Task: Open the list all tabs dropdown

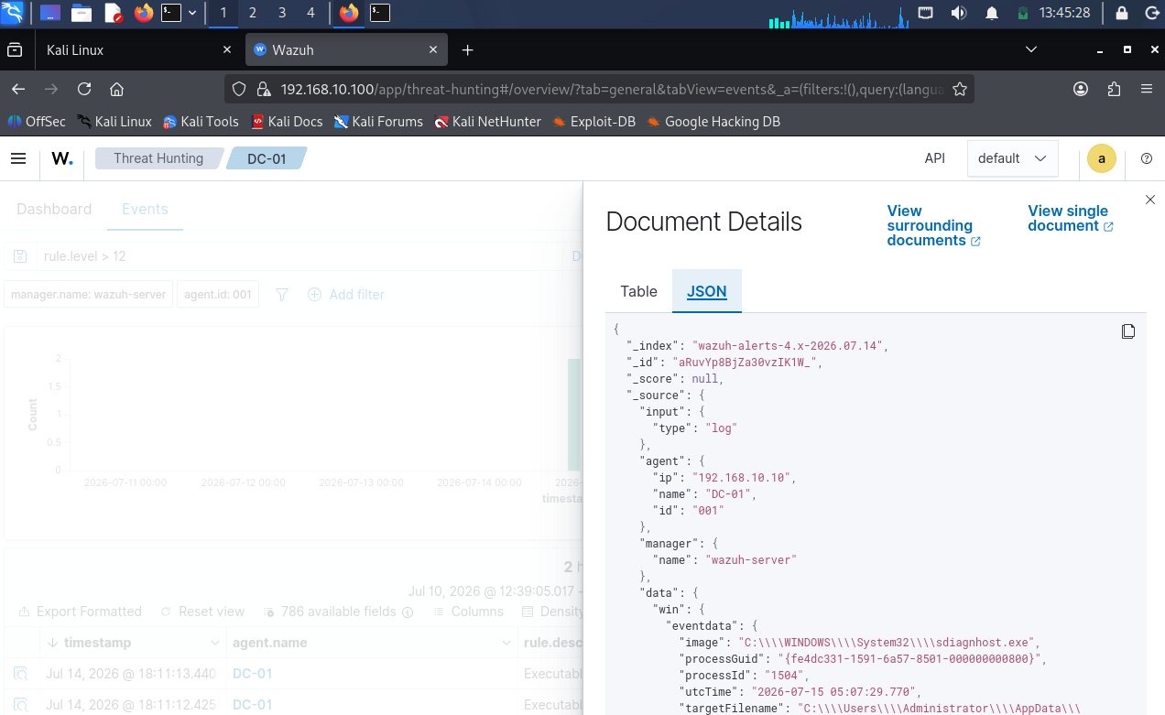Action: tap(1031, 49)
